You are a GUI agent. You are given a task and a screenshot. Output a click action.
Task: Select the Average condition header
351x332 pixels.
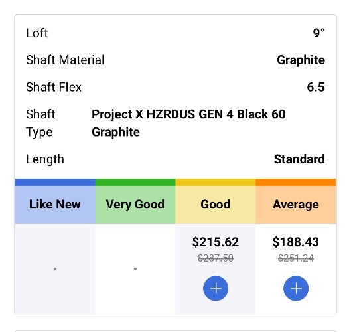(296, 205)
